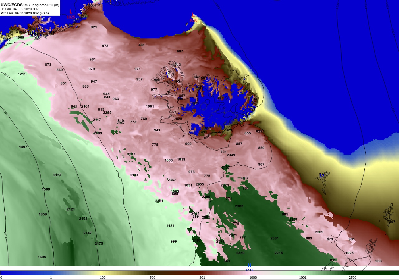The image size is (399, 280).
Task: Click the map value 2215
Action: pyautogui.click(x=279, y=253)
